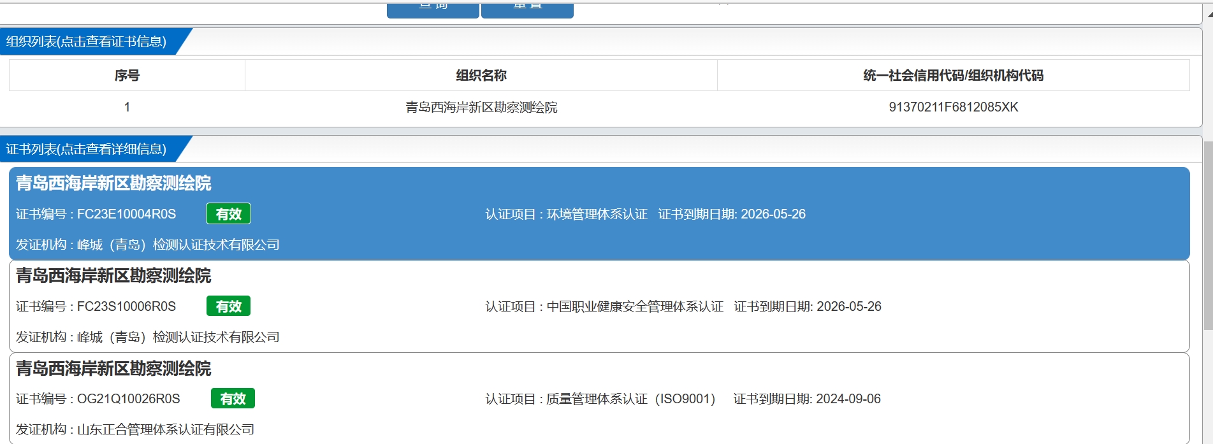
Task: Click 认证项目 环境管理体系认证 text
Action: (567, 214)
